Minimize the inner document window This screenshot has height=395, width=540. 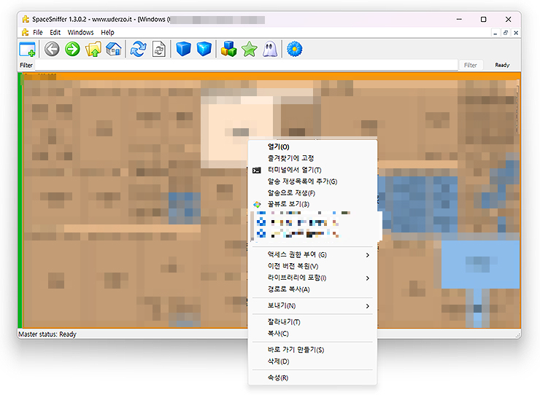(x=495, y=33)
